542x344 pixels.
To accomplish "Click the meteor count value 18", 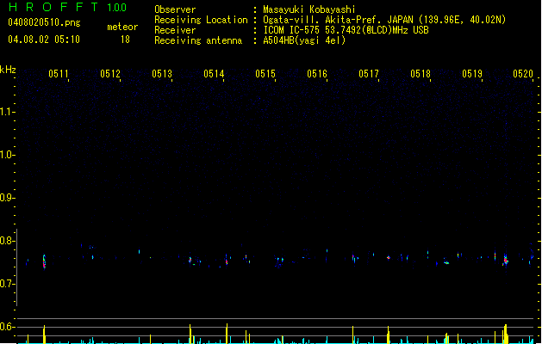I will (x=125, y=40).
